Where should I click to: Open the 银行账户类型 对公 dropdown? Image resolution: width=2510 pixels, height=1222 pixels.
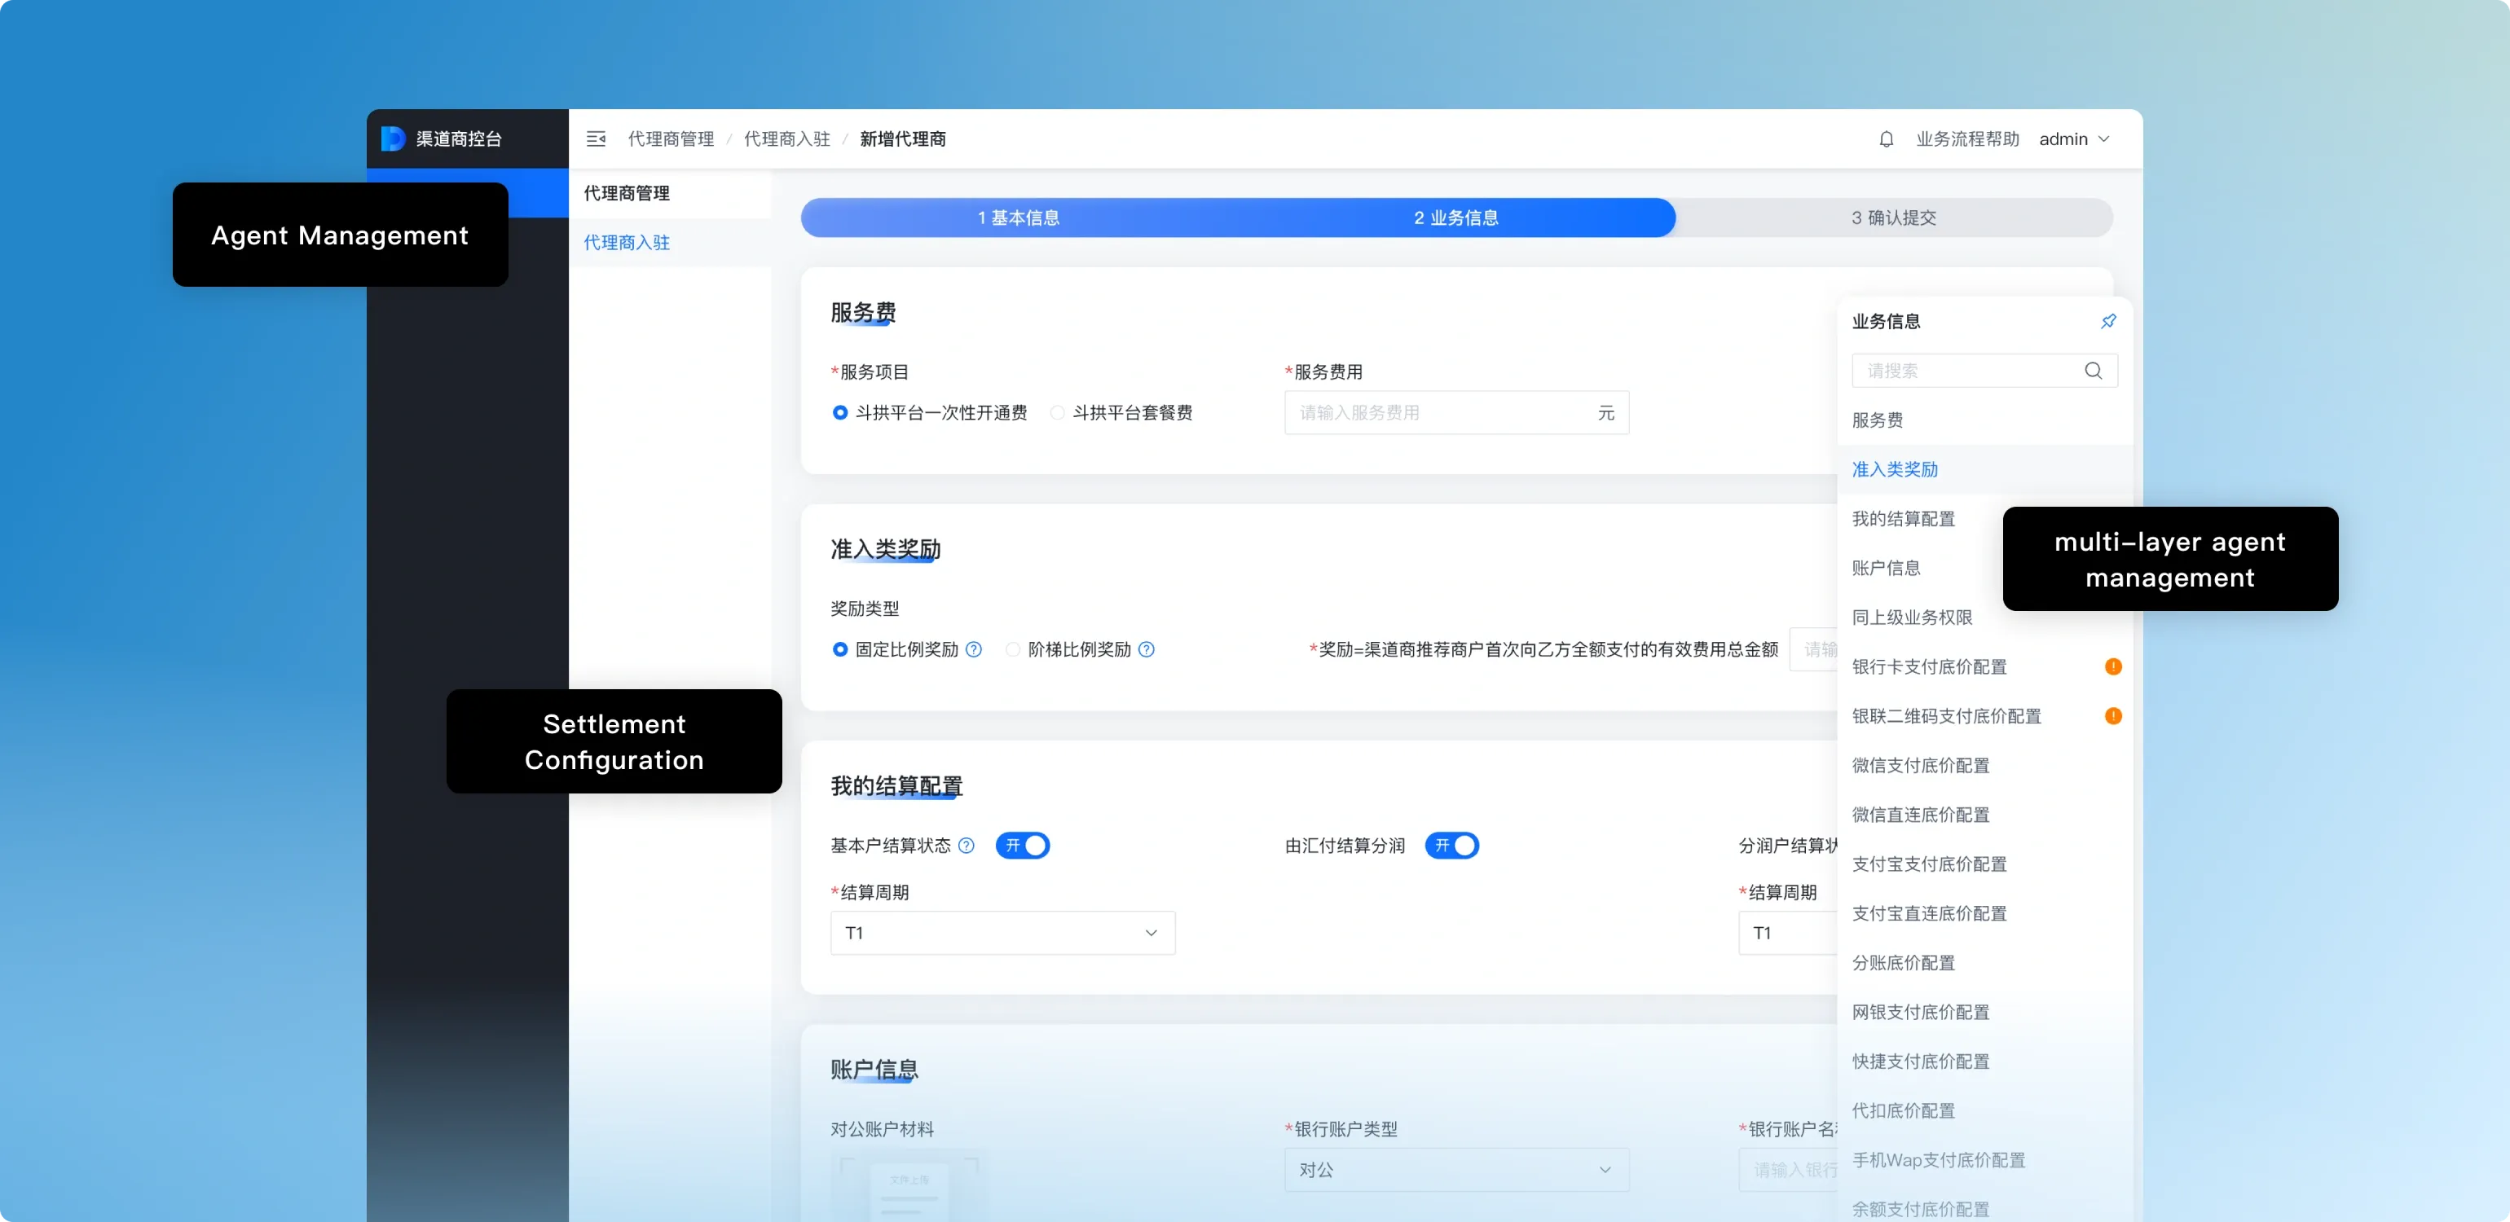point(1455,1169)
